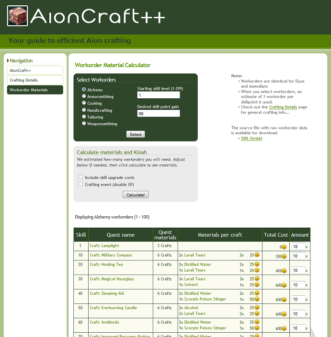Open the Craft: Sleeping Aid quest link
Image resolution: width=331 pixels, height=337 pixels.
click(x=107, y=293)
